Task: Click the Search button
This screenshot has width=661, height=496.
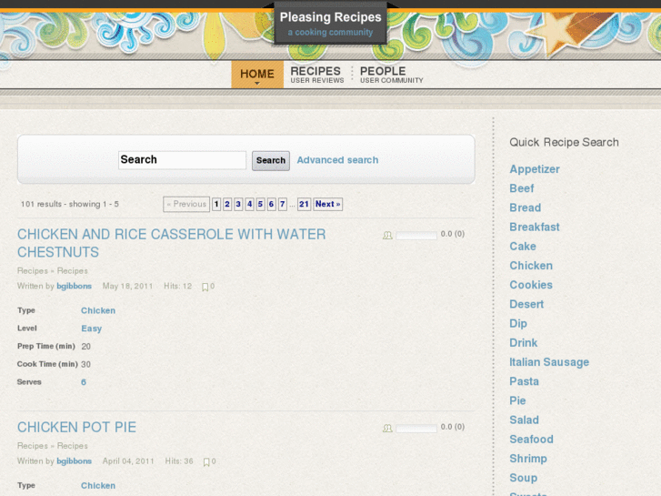Action: tap(271, 160)
